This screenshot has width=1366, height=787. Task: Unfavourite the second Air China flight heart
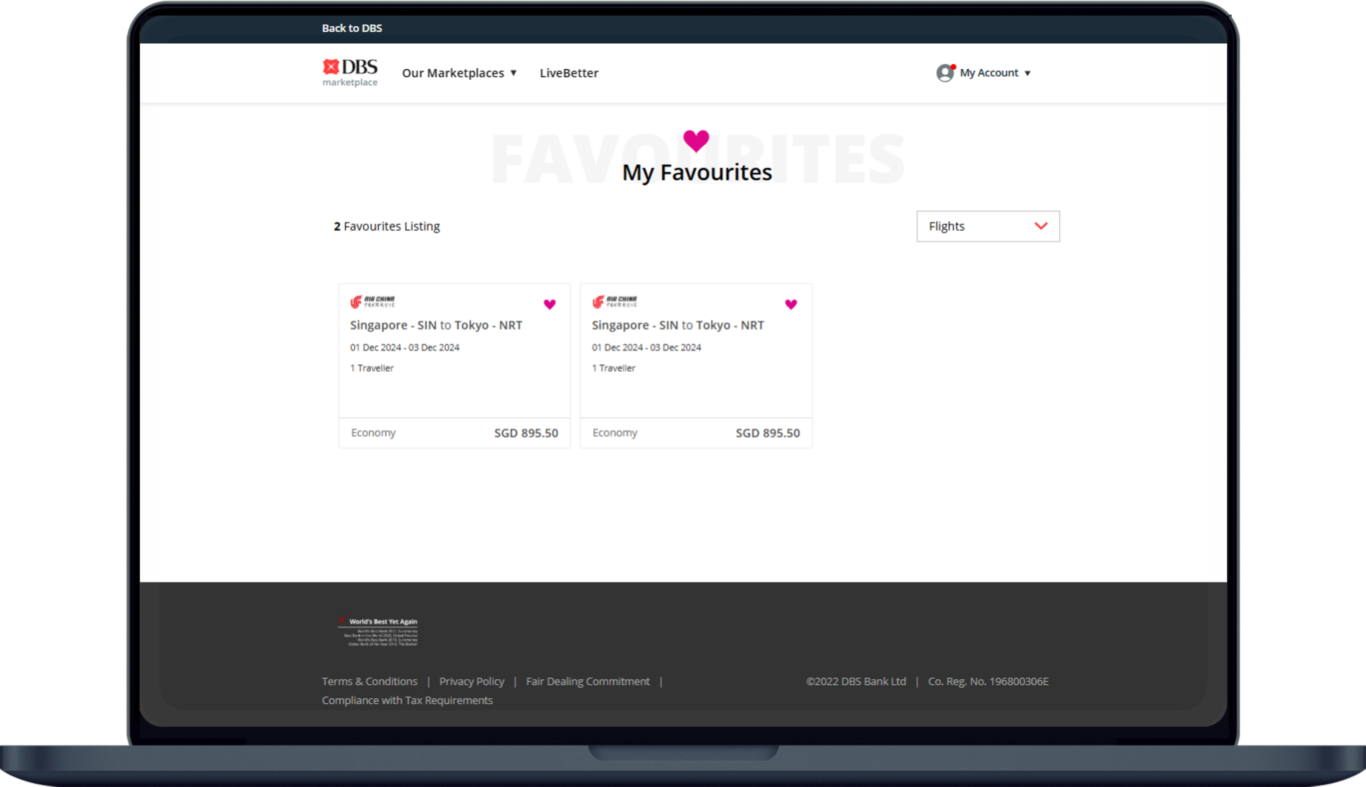pos(791,304)
